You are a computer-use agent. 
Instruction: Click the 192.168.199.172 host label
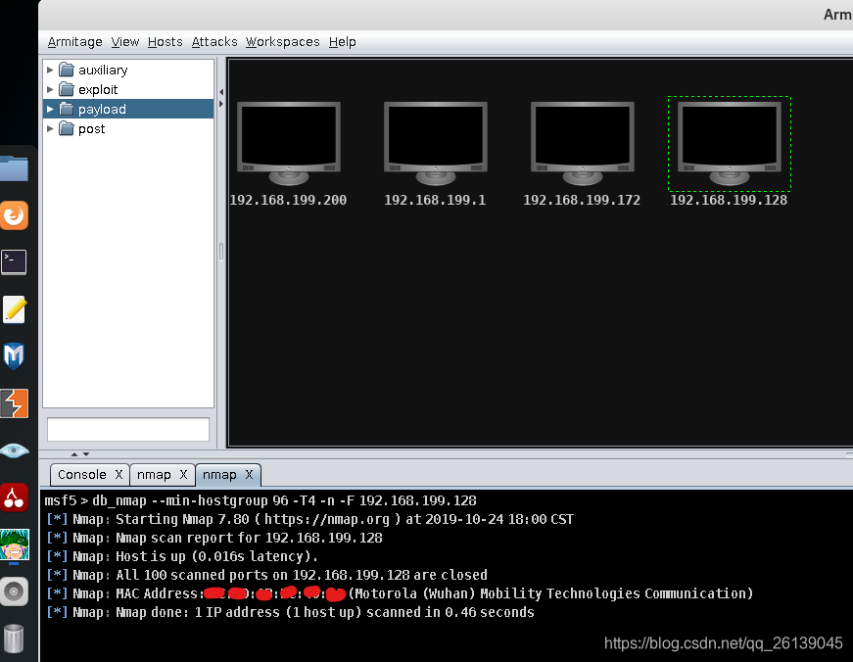click(582, 200)
